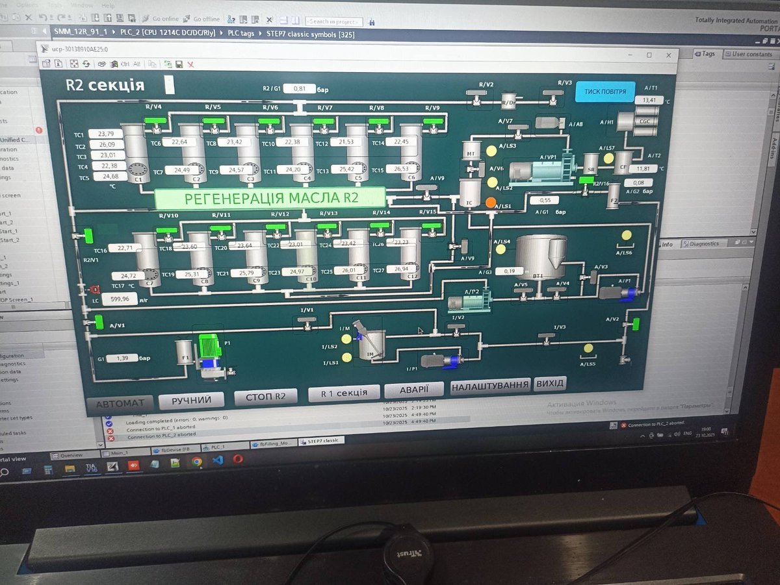Click the R/V2 valve at top
The image size is (780, 585).
tap(476, 97)
